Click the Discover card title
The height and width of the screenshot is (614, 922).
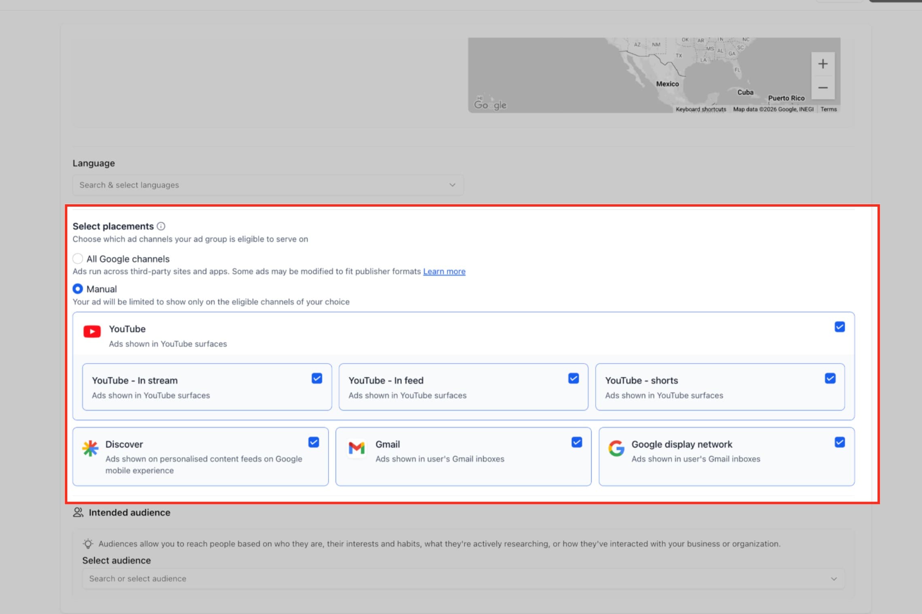click(x=124, y=444)
